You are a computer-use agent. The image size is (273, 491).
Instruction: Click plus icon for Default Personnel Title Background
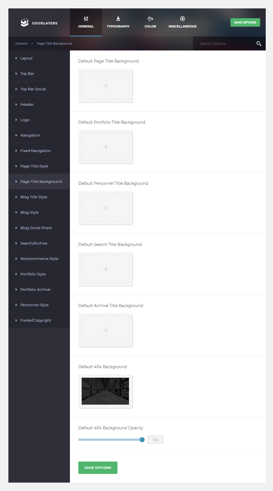coord(105,208)
